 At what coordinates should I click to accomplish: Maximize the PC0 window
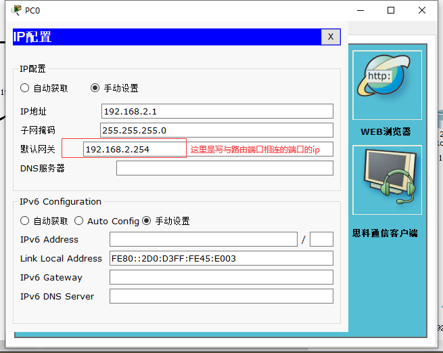point(391,10)
